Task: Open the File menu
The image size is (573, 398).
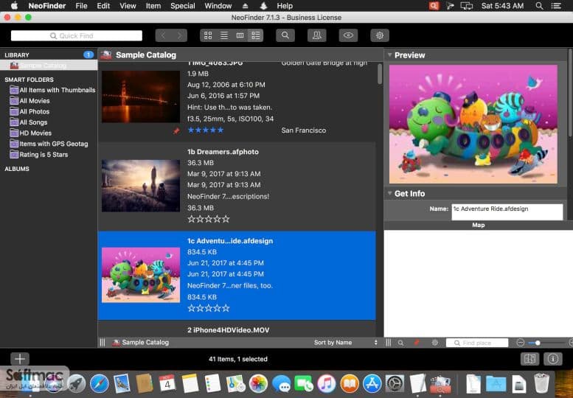Action: tap(81, 6)
